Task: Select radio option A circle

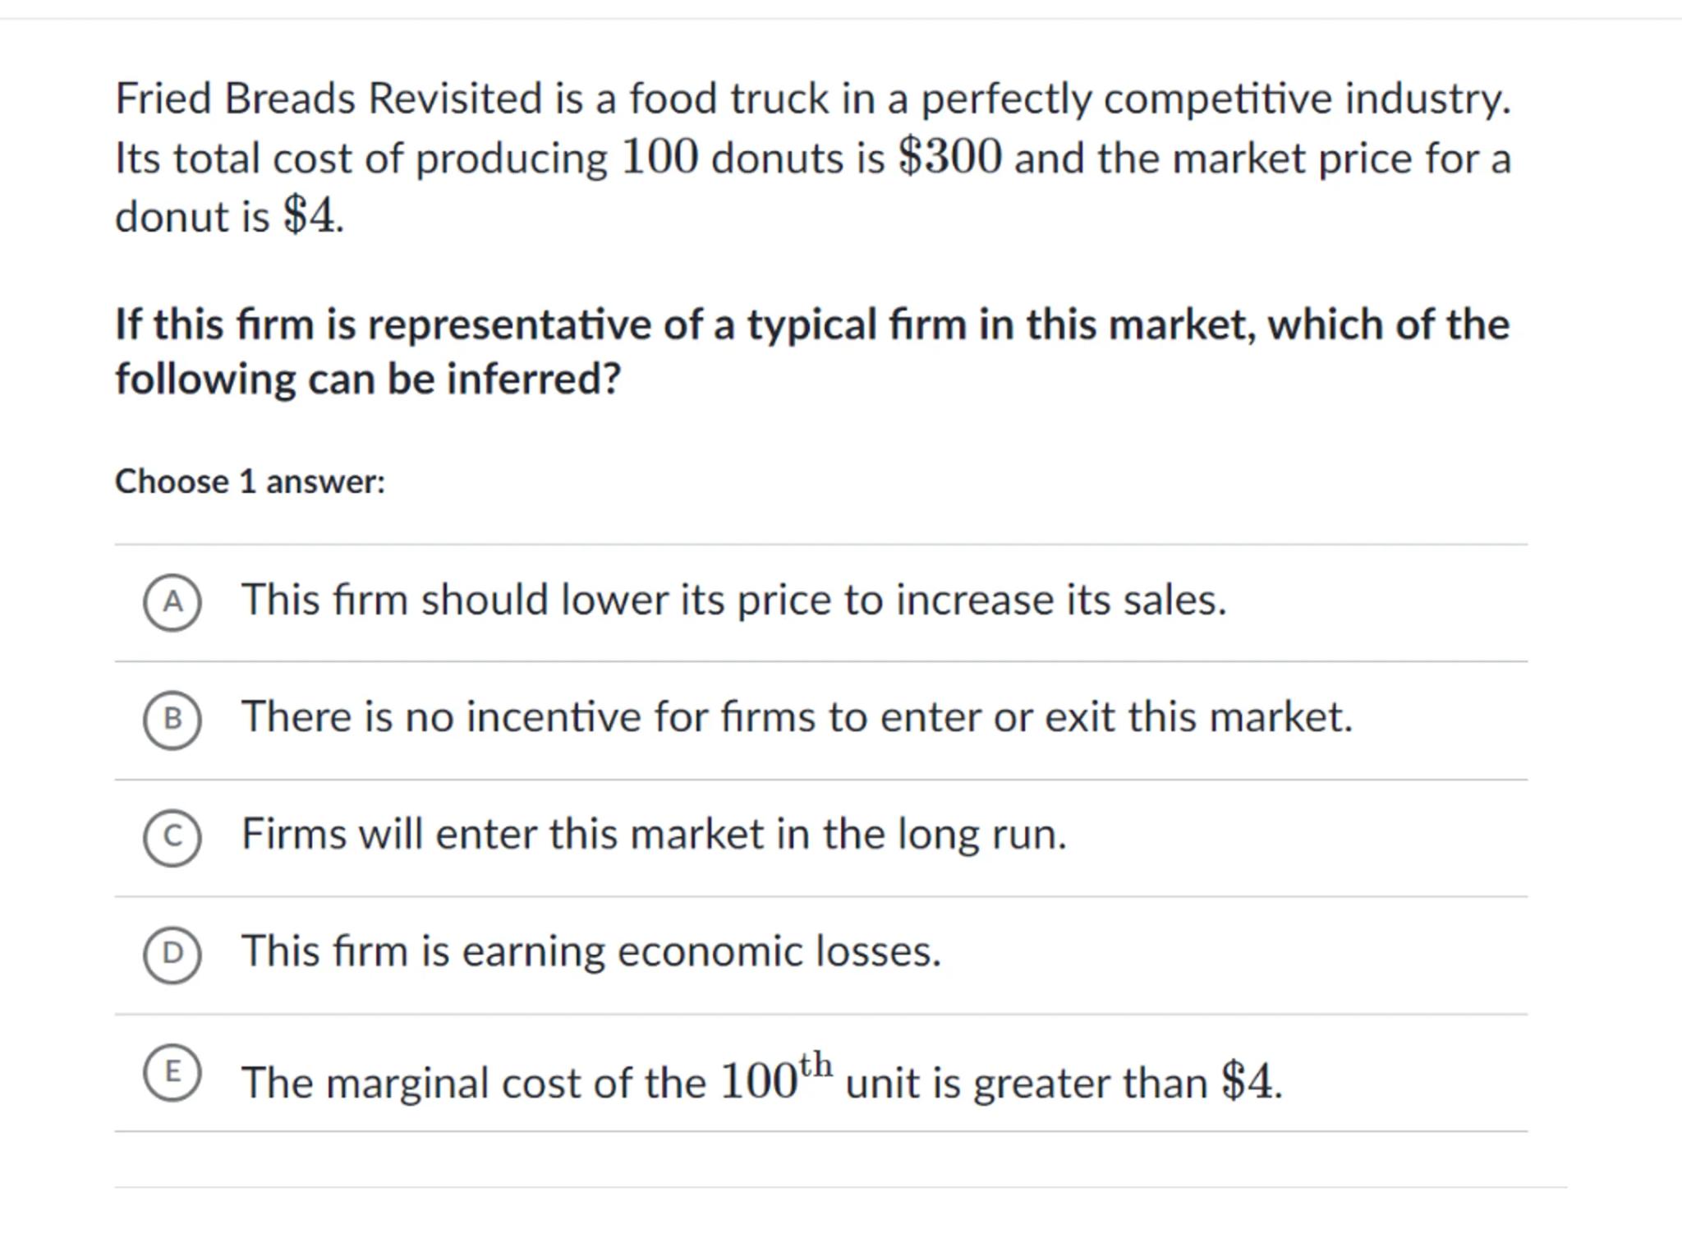Action: (x=172, y=603)
